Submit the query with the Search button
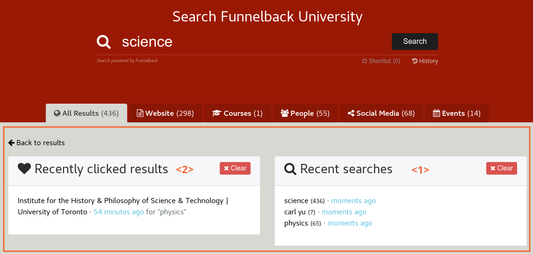This screenshot has height=254, width=533. tap(415, 42)
